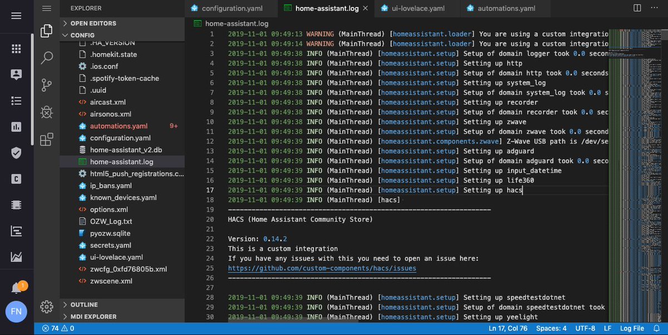Open the chip icon in the sidebar
The image size is (668, 335).
click(x=16, y=205)
